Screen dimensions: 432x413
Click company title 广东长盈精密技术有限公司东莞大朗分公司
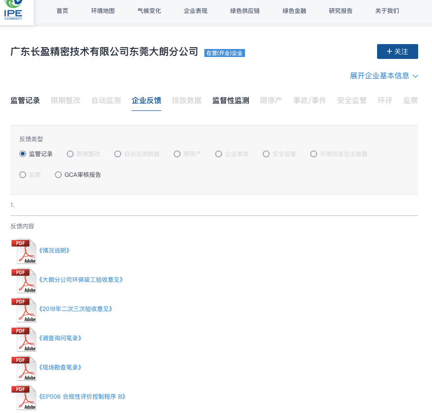click(104, 52)
